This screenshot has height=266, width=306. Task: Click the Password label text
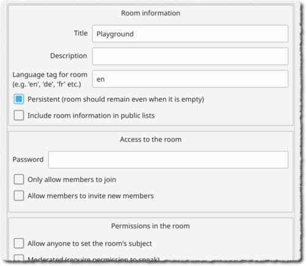[x=28, y=159]
